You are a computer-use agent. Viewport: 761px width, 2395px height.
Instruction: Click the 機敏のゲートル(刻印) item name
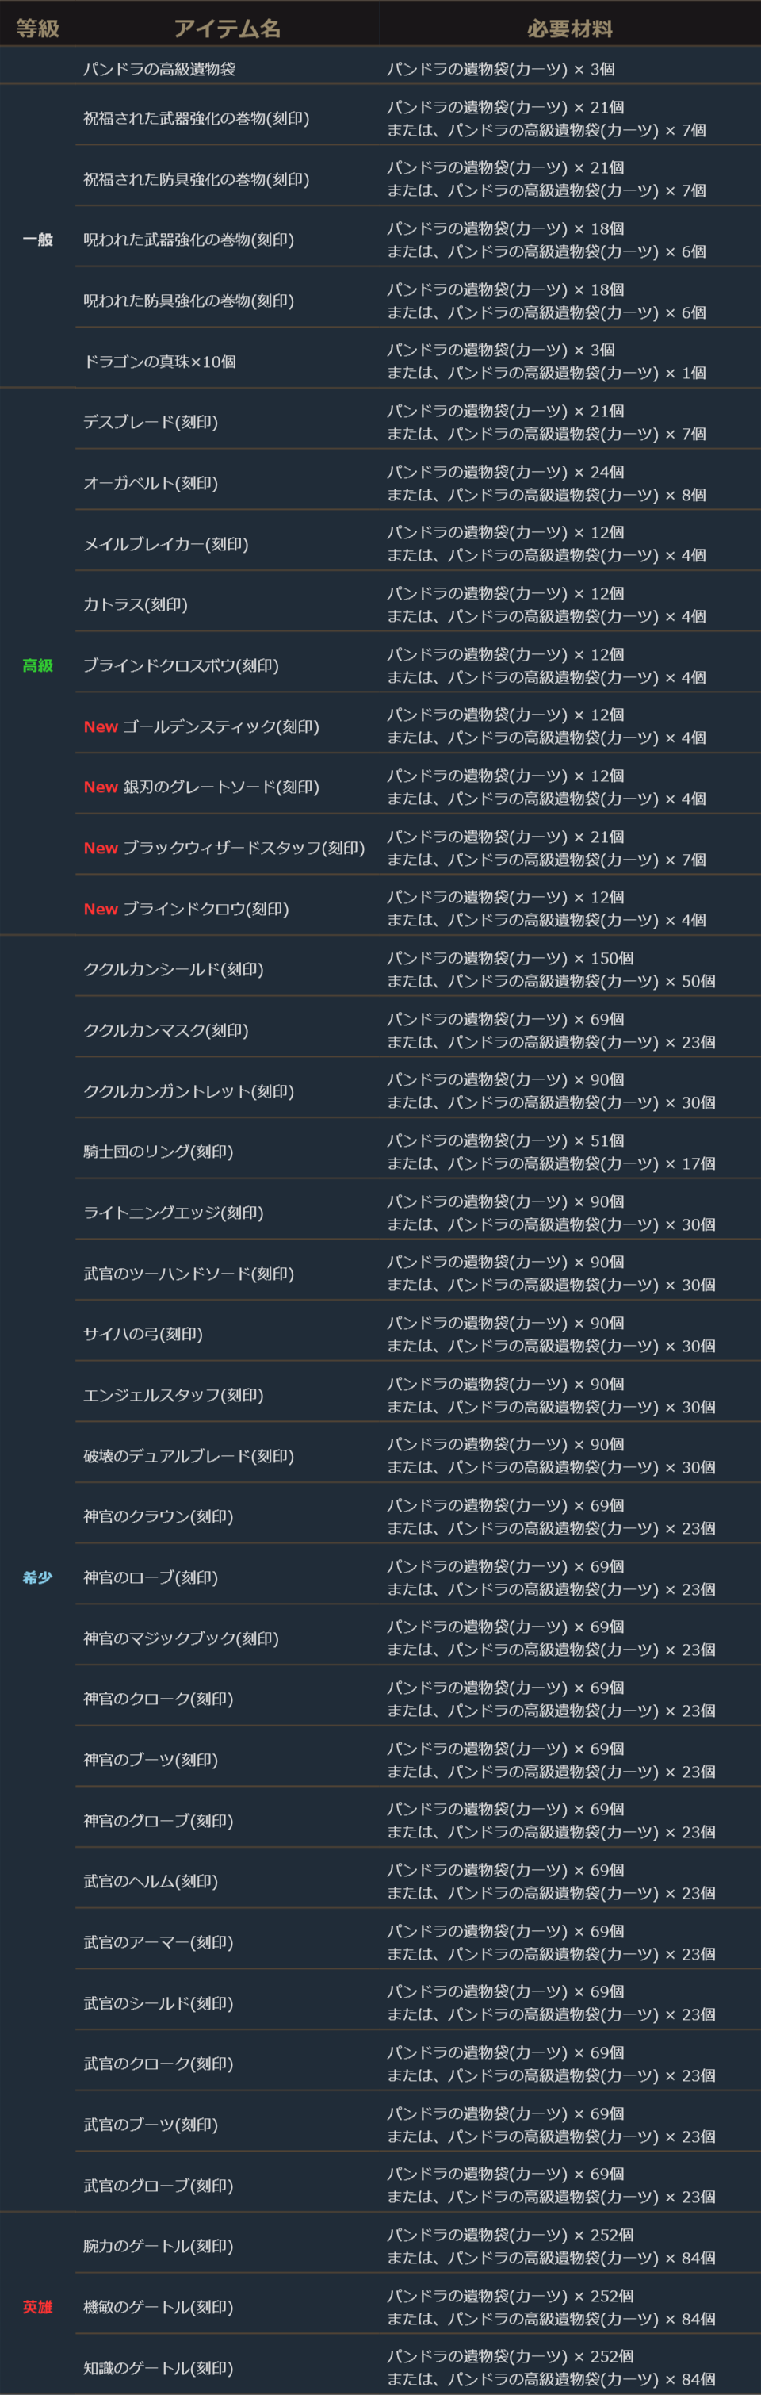click(x=158, y=2307)
